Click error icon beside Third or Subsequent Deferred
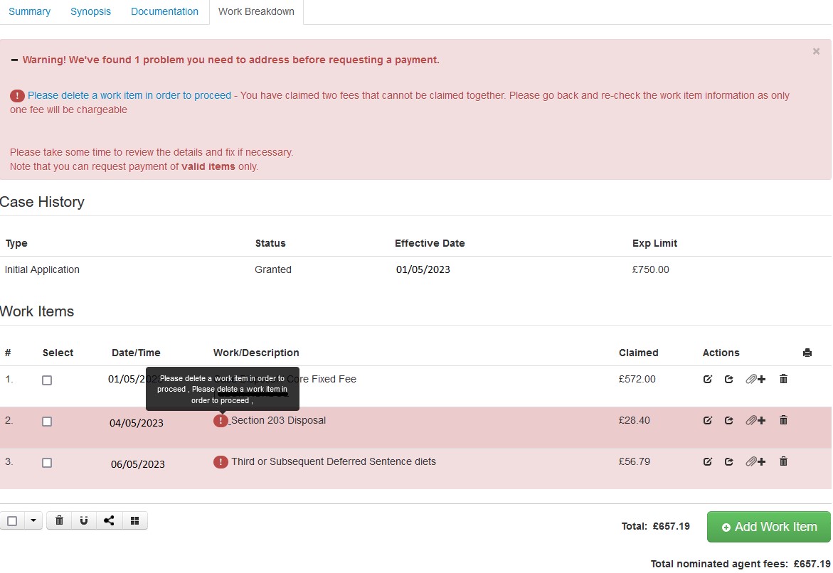The width and height of the screenshot is (833, 573). click(221, 462)
